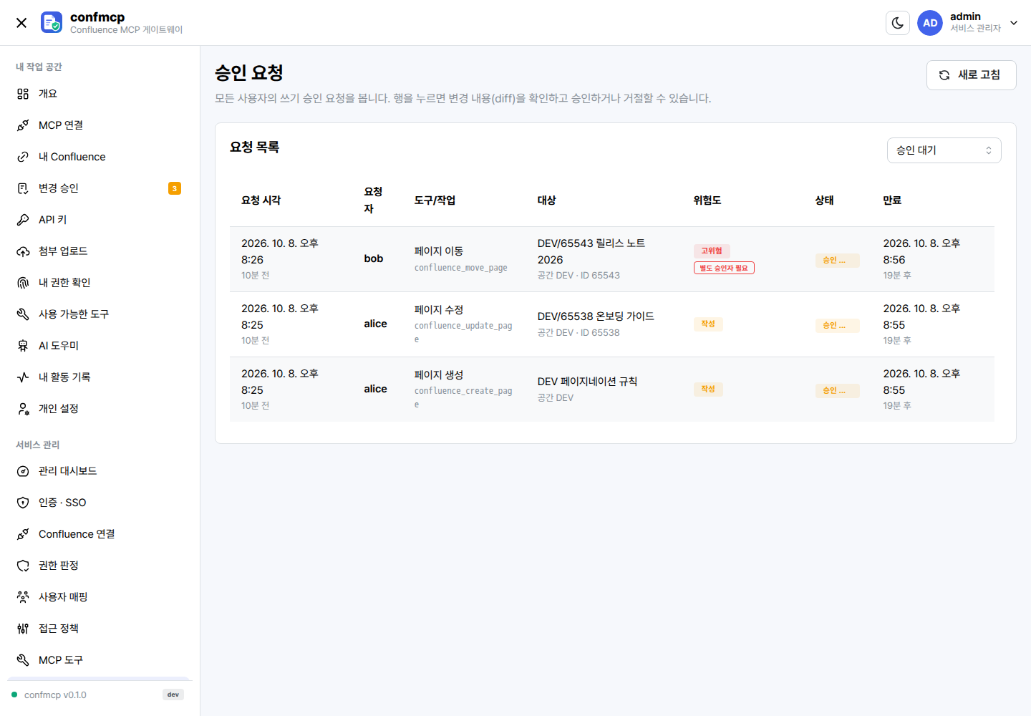Click the confmcp v0.1.0 version text
Image resolution: width=1031 pixels, height=716 pixels.
coord(55,695)
